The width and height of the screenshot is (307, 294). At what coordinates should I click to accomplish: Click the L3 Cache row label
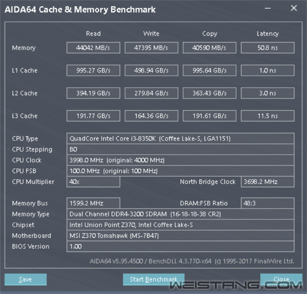25,116
